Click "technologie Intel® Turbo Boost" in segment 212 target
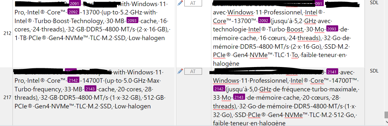 point(258,29)
